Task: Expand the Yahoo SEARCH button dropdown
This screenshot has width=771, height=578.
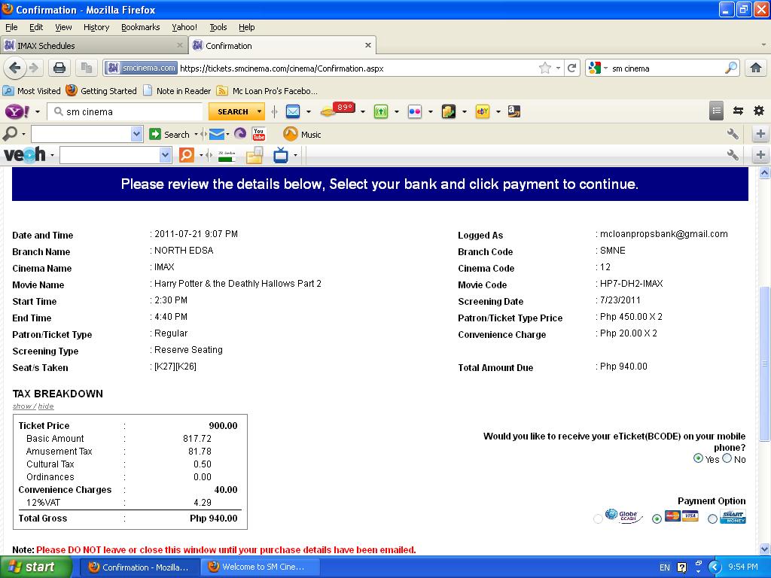Action: (259, 111)
